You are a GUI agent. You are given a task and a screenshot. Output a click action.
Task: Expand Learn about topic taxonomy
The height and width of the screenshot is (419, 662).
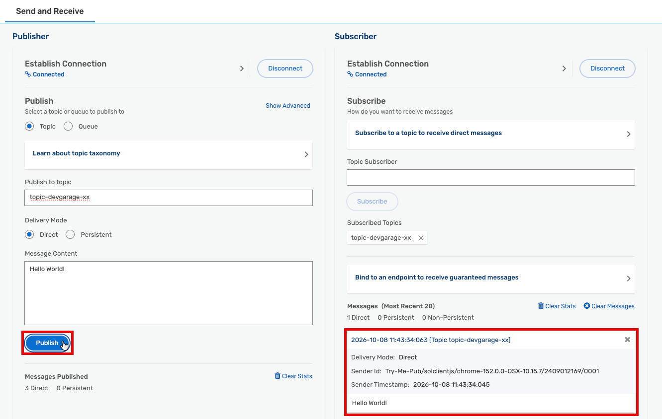point(169,154)
